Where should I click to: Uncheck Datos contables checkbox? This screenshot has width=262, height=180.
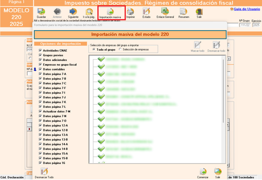pos(40,69)
